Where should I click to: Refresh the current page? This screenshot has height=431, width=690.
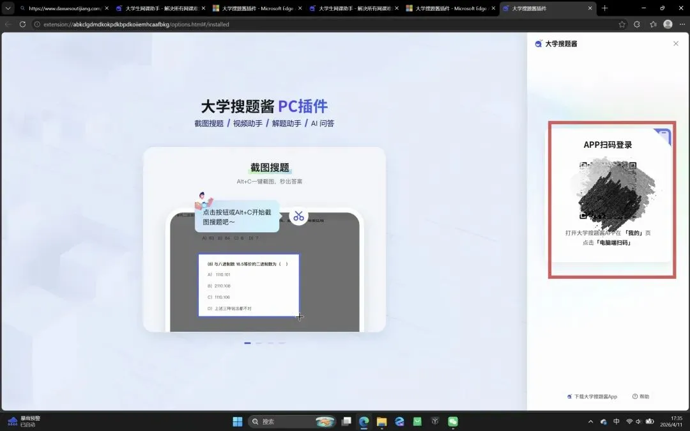click(22, 24)
